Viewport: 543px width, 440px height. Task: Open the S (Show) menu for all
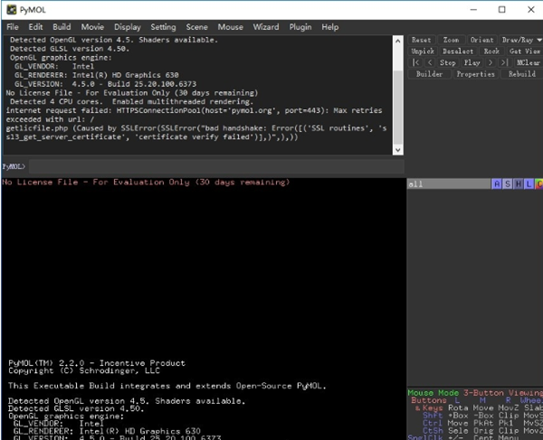(x=508, y=183)
